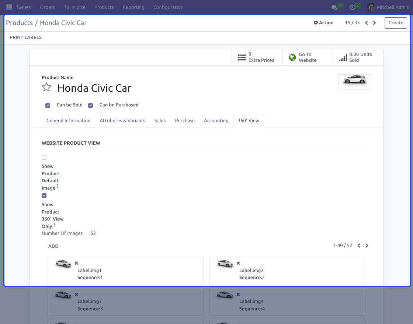
Task: Open the Reporting menu
Action: point(133,7)
